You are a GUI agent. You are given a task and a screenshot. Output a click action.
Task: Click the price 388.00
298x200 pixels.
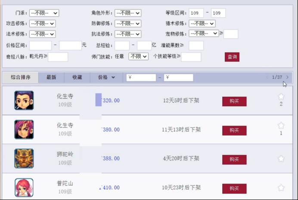coord(111,159)
